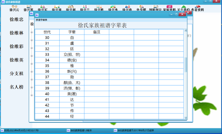The width and height of the screenshot is (222, 134).
Task: Select 徐维忠 in the left sidebar
Action: 17,19
